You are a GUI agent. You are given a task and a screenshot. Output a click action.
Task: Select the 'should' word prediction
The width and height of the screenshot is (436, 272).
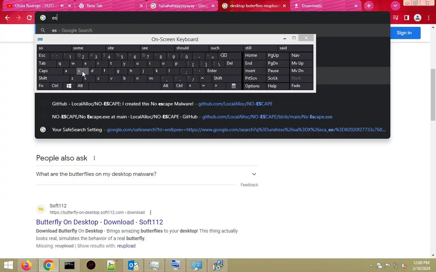click(x=192, y=48)
